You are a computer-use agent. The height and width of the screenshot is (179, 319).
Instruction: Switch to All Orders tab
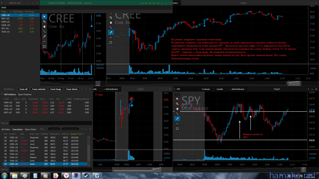click(x=6, y=129)
